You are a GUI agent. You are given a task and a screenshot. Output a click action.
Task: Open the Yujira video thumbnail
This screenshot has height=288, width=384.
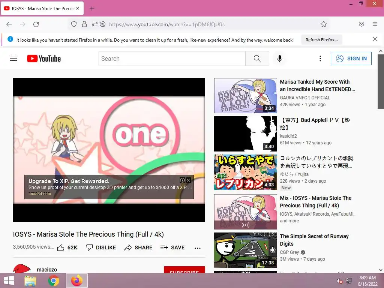point(245,172)
